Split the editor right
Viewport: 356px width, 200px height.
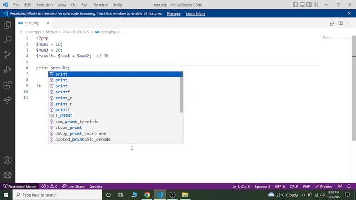point(341,23)
